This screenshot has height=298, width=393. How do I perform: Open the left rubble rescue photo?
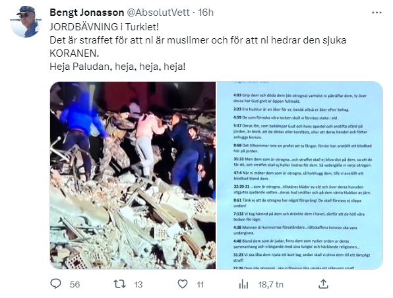133,175
